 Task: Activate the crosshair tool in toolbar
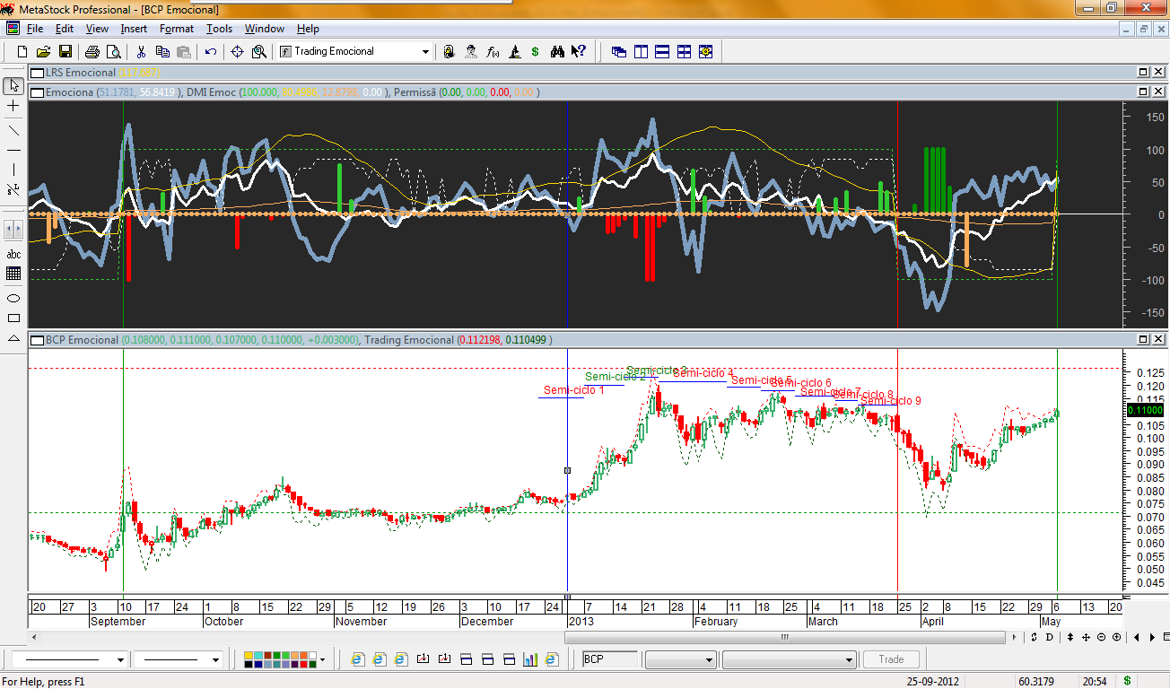tap(238, 52)
